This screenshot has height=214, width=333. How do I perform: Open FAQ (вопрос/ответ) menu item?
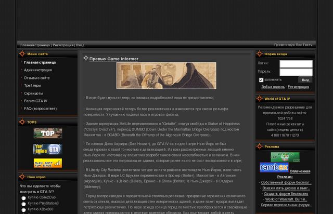[x=41, y=109]
